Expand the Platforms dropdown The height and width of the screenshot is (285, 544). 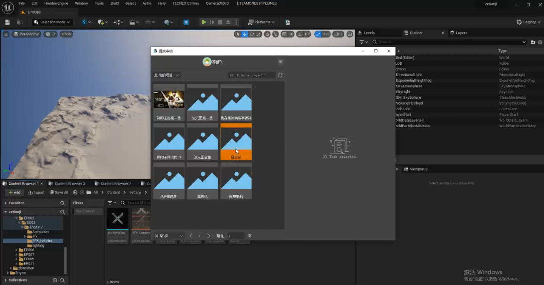point(261,22)
